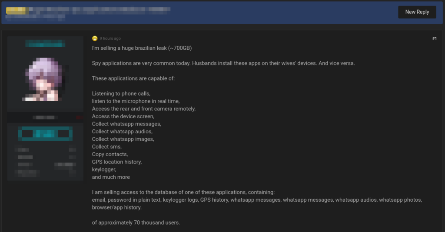Click the "GPS location history," line
This screenshot has width=445, height=232.
pyautogui.click(x=117, y=162)
